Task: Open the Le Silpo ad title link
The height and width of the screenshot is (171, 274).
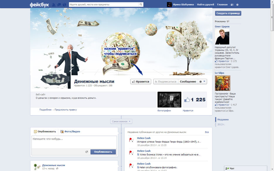Action: [219, 73]
